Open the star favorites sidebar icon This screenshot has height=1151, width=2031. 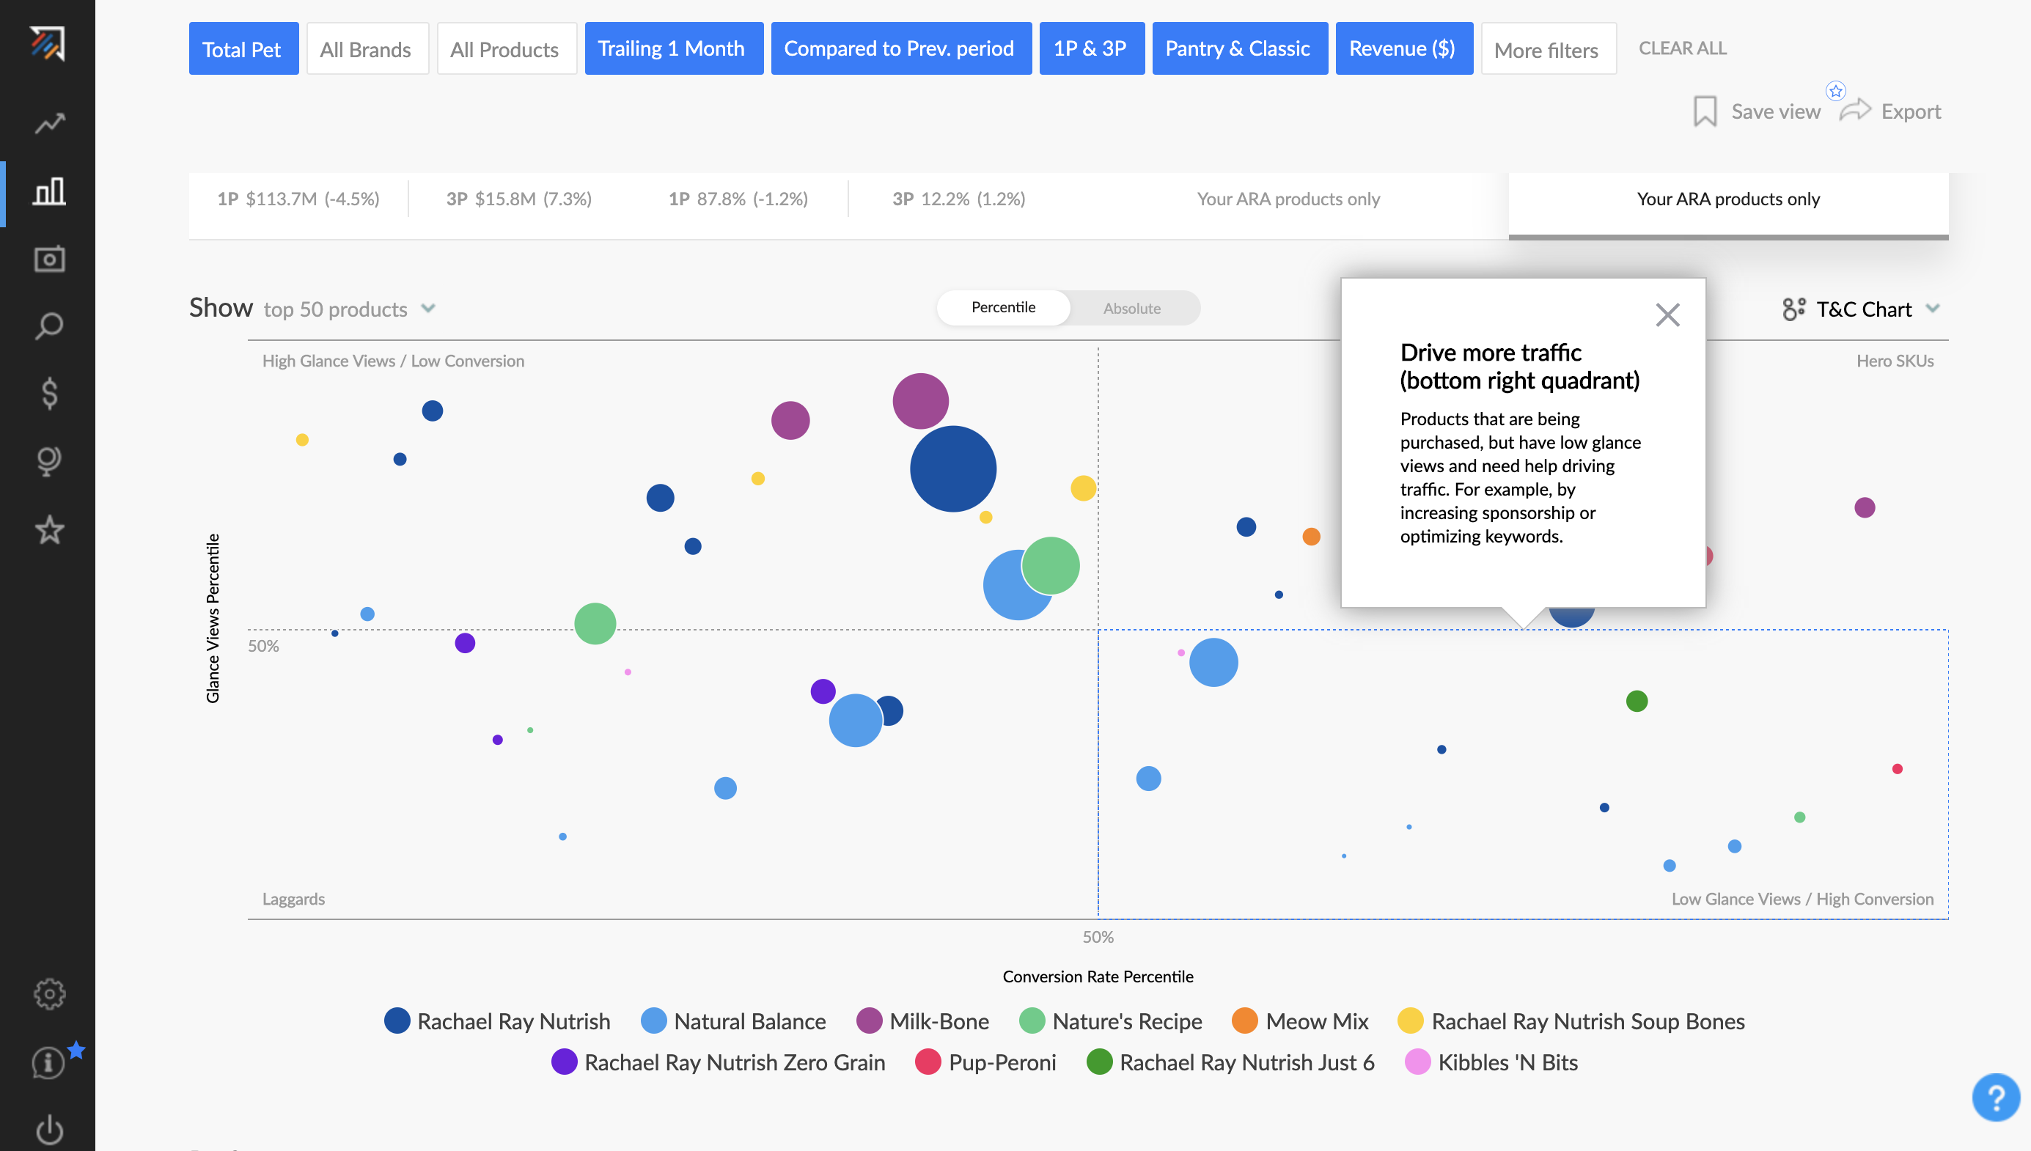[x=49, y=529]
